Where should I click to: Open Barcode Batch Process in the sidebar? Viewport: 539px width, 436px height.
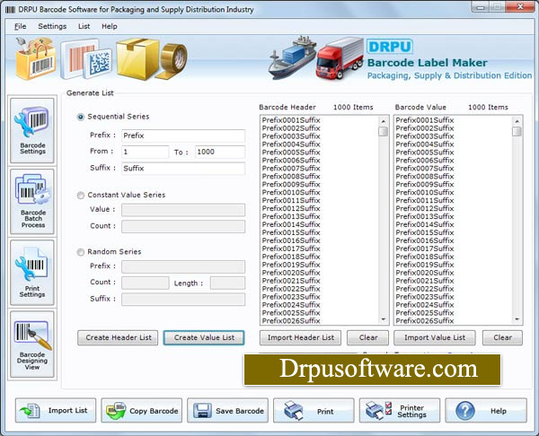32,202
